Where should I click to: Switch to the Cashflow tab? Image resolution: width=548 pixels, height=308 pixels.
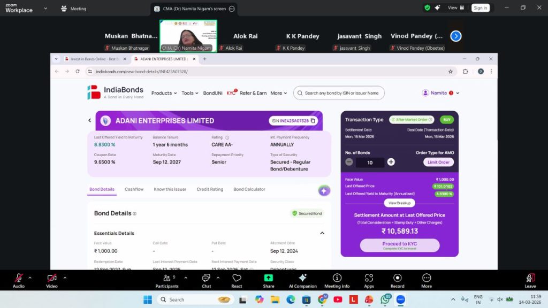click(134, 189)
